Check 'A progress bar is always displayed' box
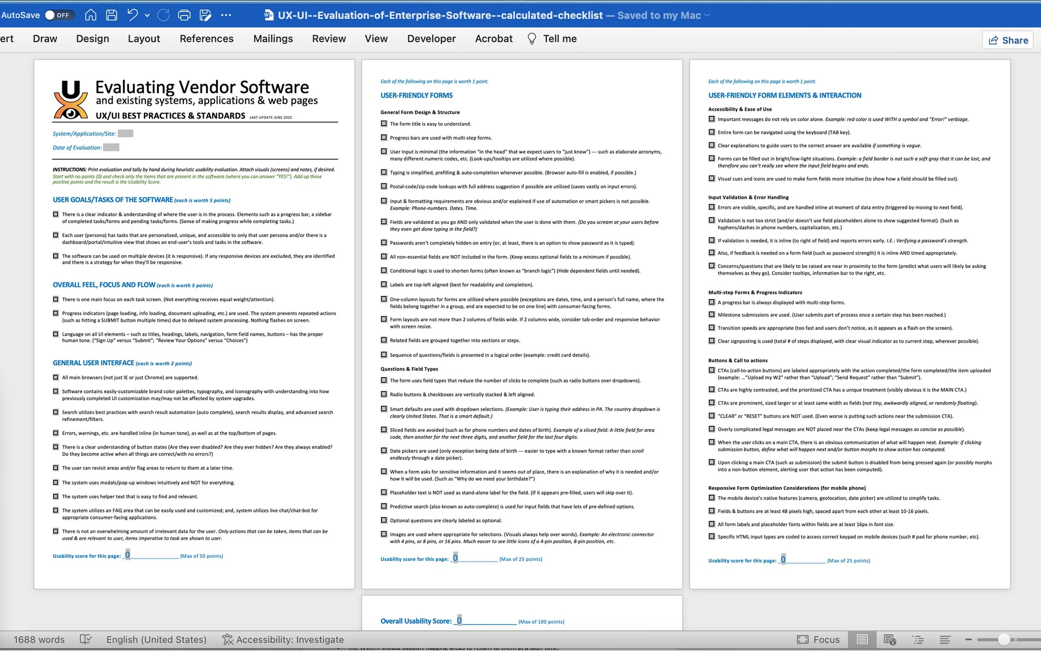The width and height of the screenshot is (1041, 651). click(x=712, y=302)
